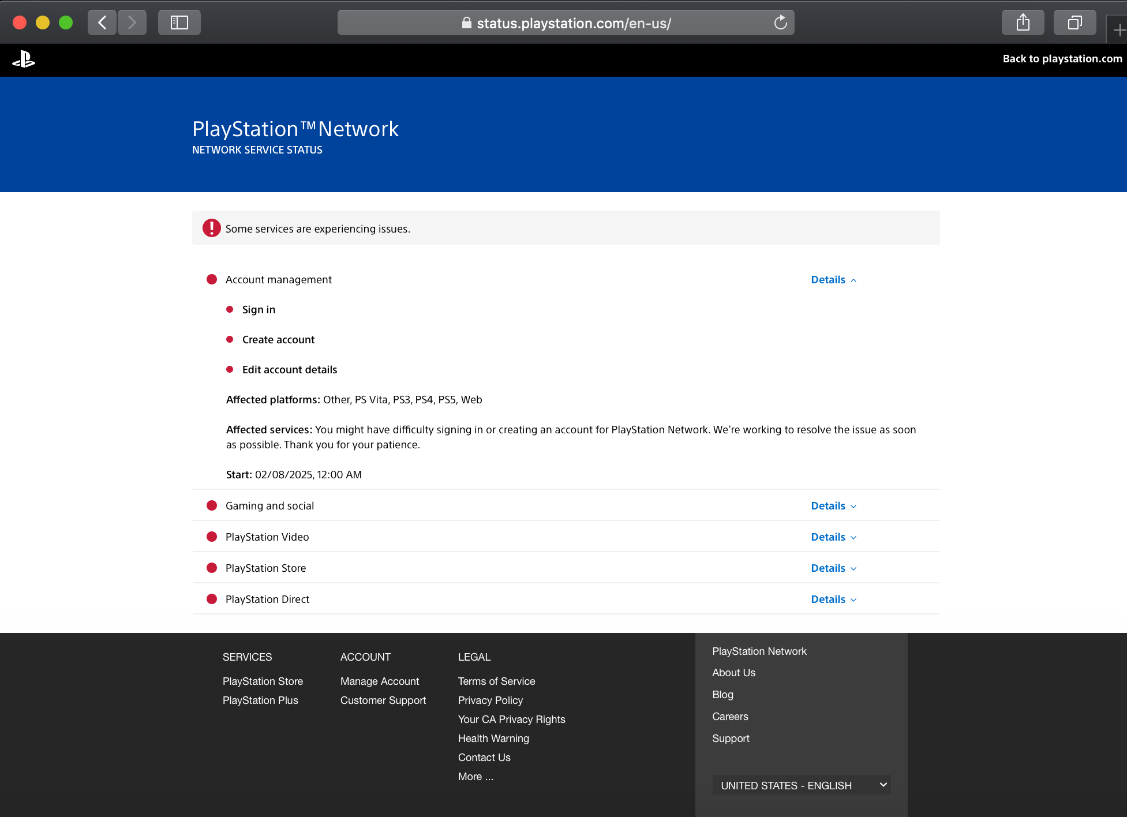Click the red alert exclamation icon
Viewport: 1127px width, 817px height.
click(x=211, y=228)
